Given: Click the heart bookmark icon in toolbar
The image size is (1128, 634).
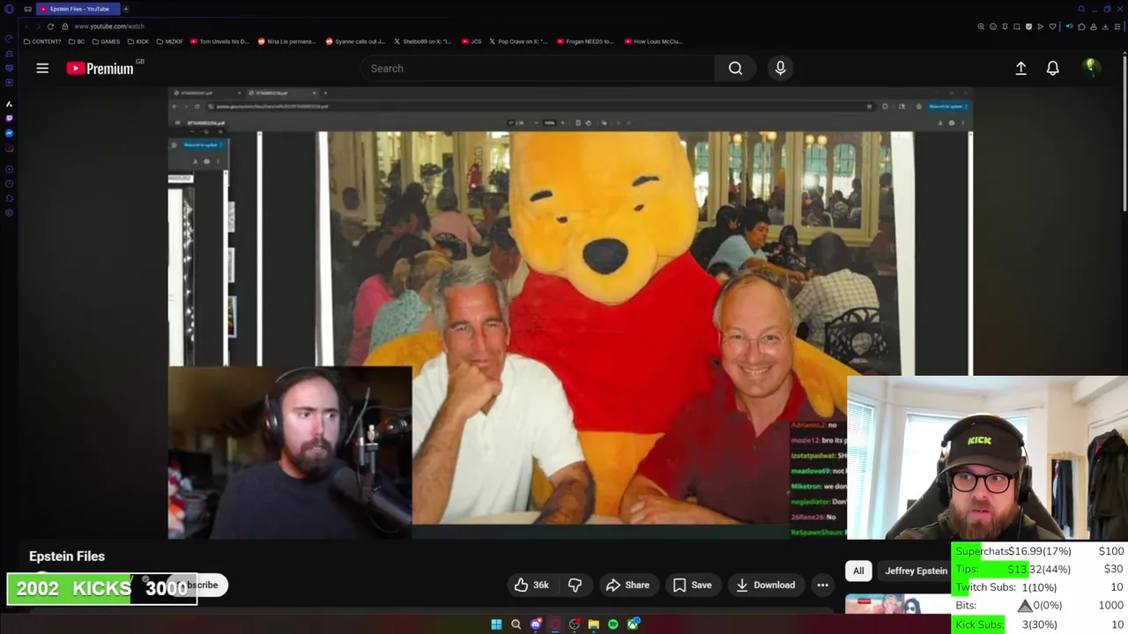Looking at the screenshot, I should click(x=1052, y=26).
